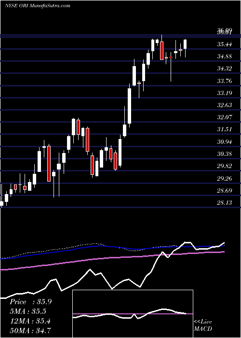Click the 34.32 price axis label
This screenshot has width=241, height=338.
coord(225,69)
